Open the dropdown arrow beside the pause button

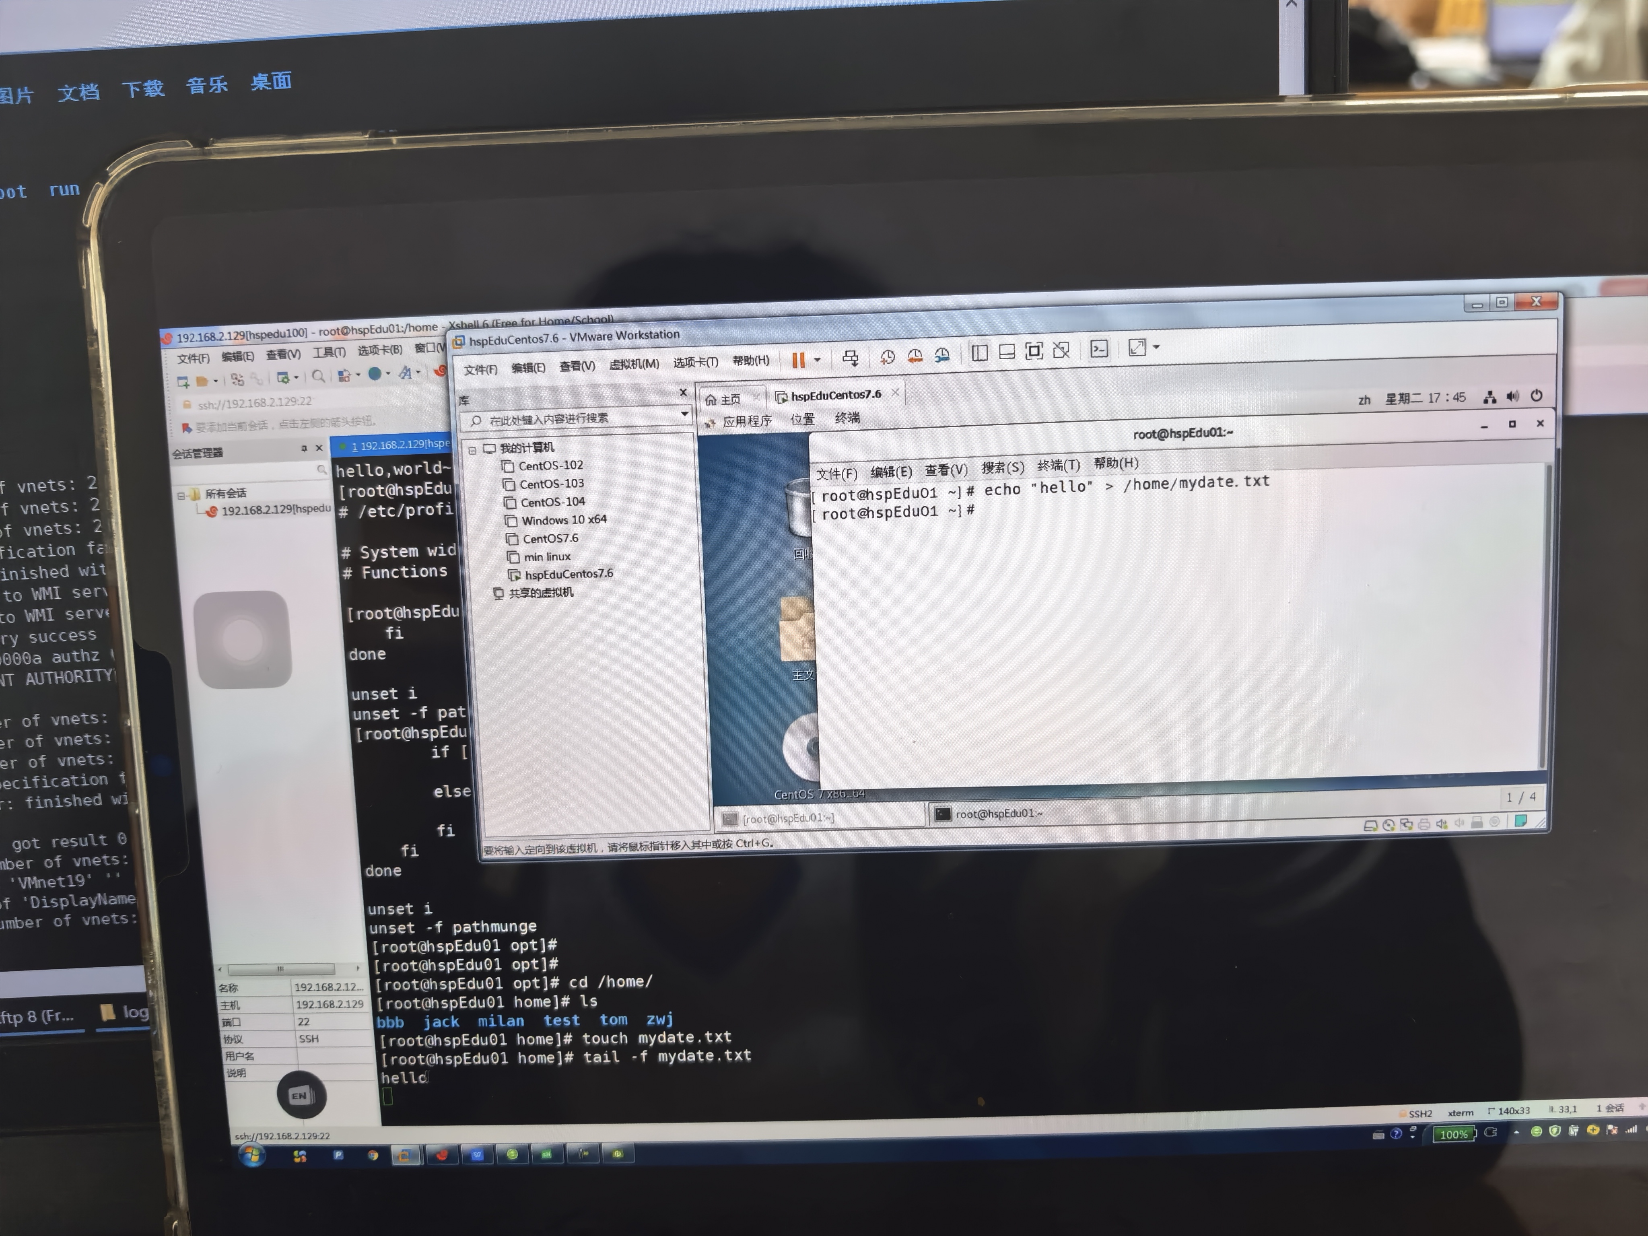(x=817, y=360)
